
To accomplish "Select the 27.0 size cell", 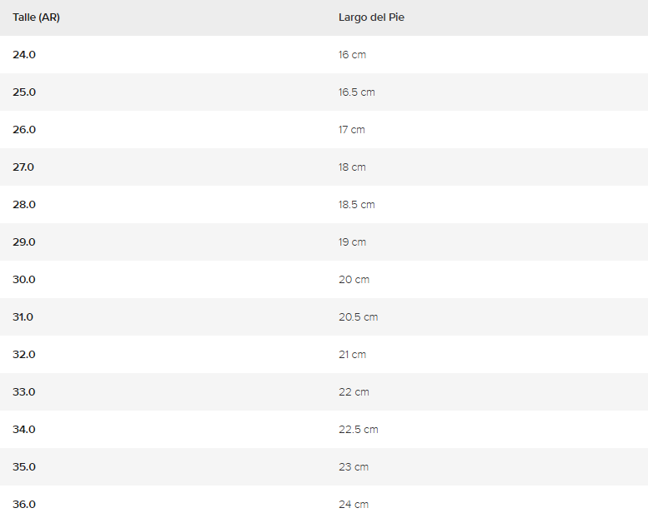I will point(23,167).
